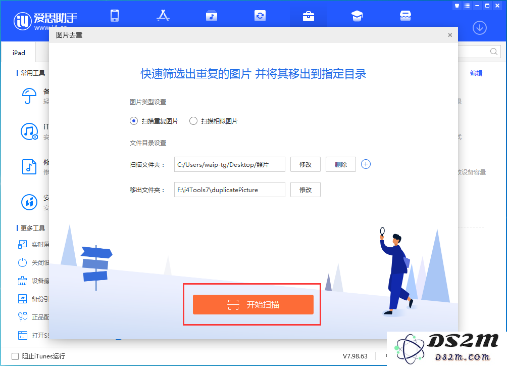
Task: Click the device cleanup broom icon
Action: pos(22,281)
